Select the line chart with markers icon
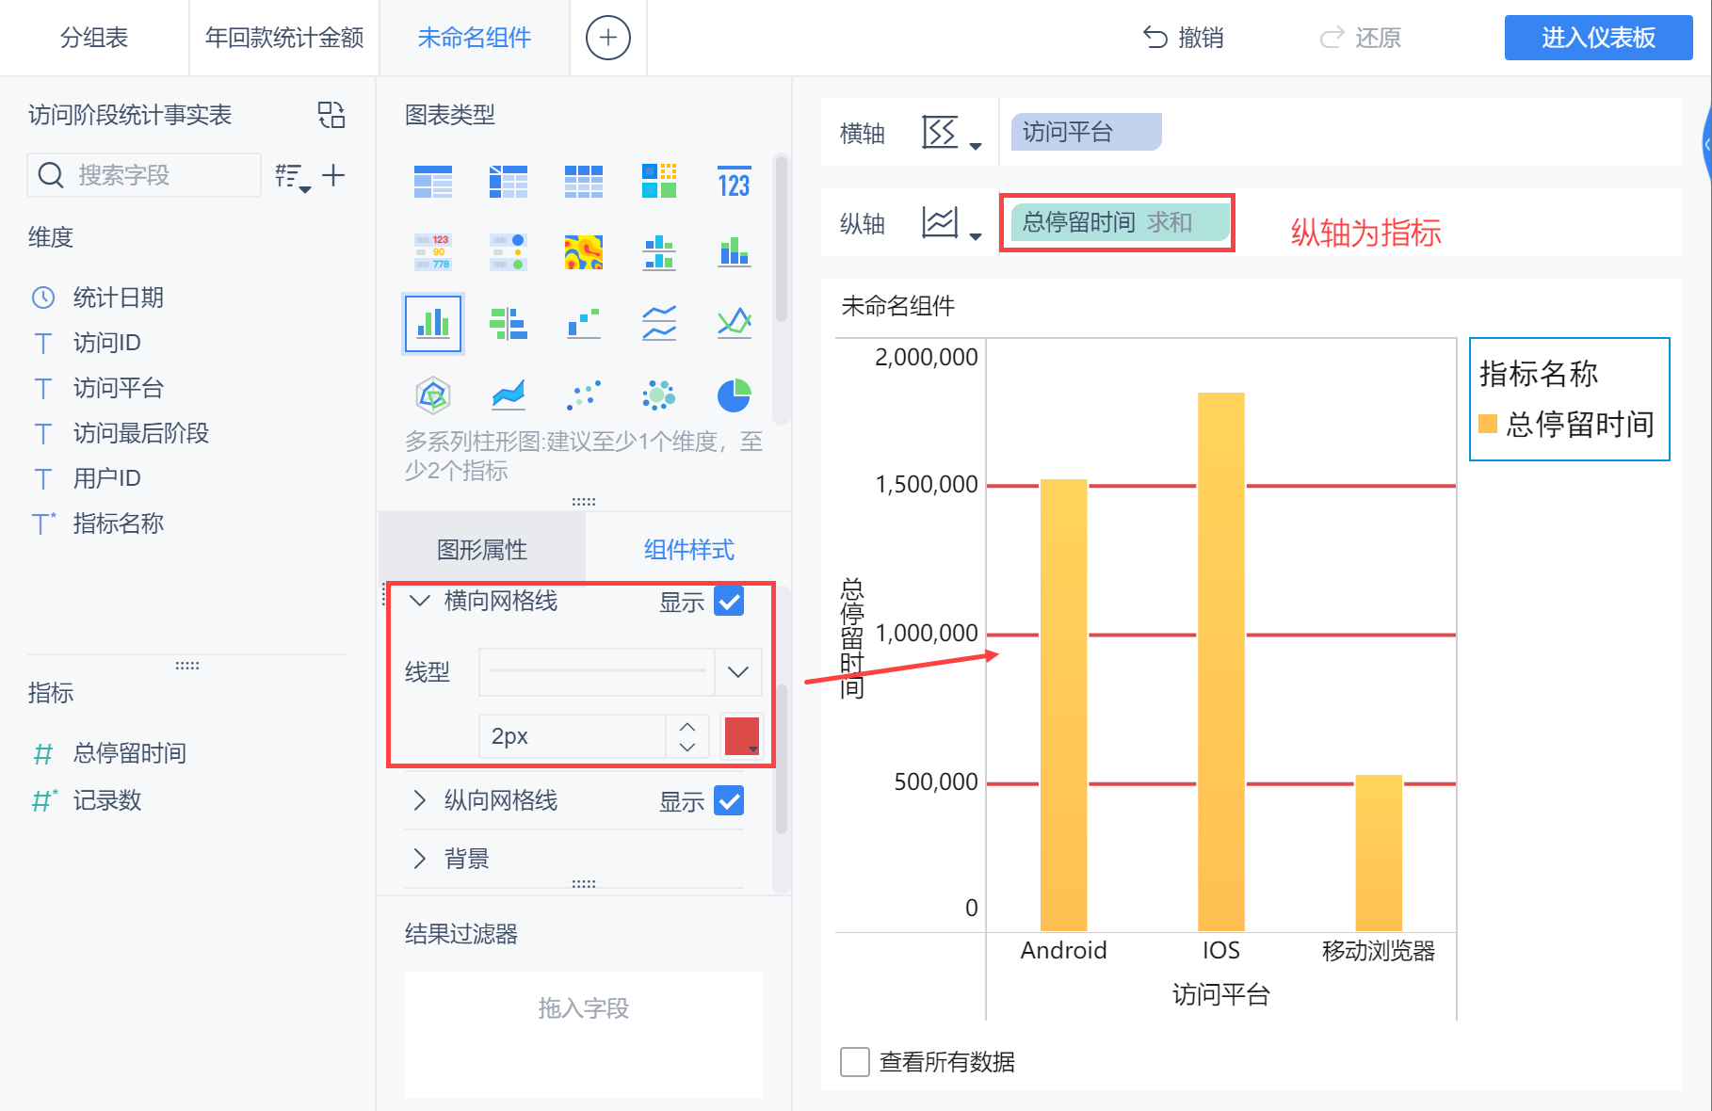Screen dimensions: 1712x1111 [x=735, y=323]
